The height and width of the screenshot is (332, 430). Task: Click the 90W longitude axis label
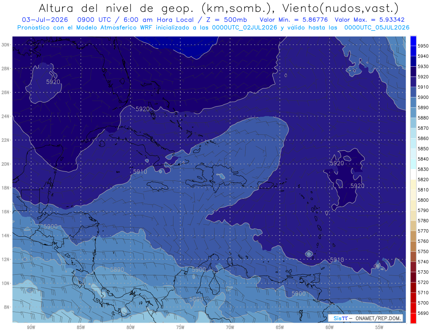31,327
